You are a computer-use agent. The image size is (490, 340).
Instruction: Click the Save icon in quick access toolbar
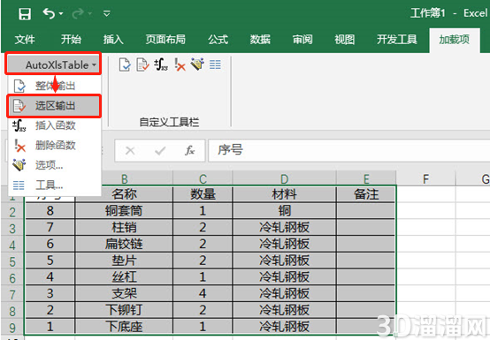25,14
